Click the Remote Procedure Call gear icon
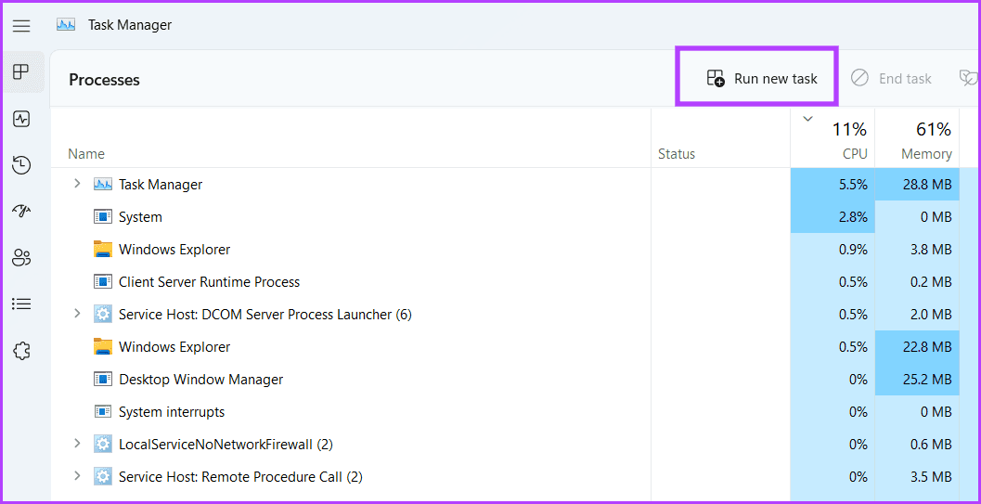This screenshot has height=504, width=981. [102, 476]
